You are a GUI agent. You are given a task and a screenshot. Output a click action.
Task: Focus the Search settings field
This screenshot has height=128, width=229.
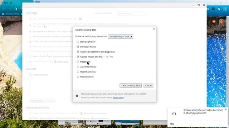coord(132,14)
